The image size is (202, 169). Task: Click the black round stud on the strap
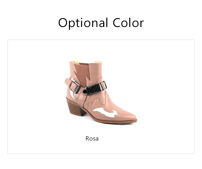click(84, 92)
